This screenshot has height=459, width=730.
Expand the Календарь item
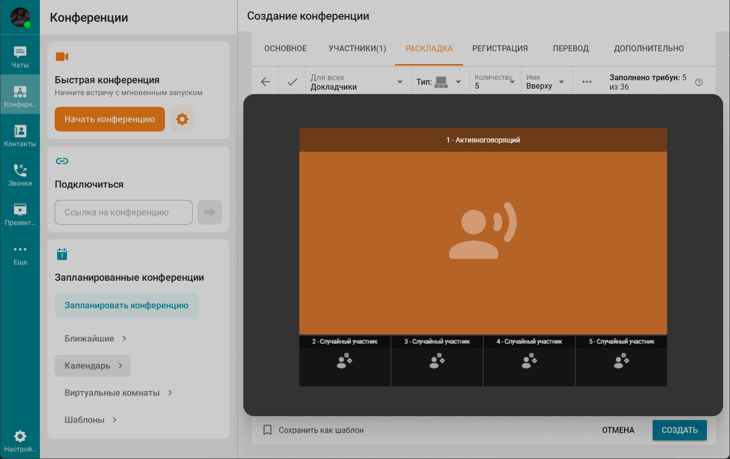coord(93,365)
